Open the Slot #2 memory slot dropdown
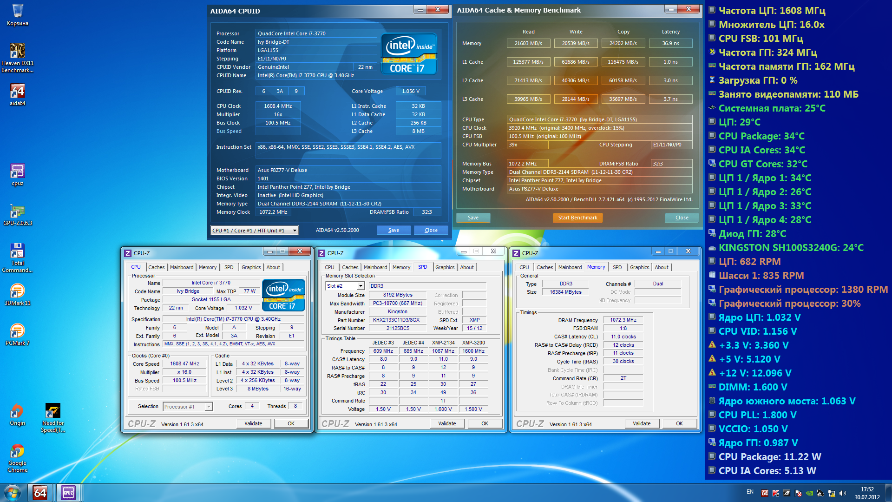The width and height of the screenshot is (892, 502). (x=361, y=286)
